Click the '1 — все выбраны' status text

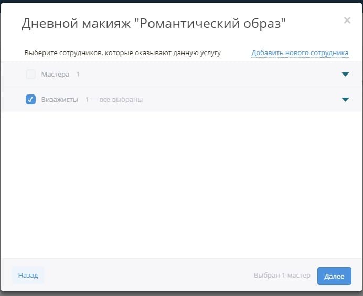coord(114,100)
